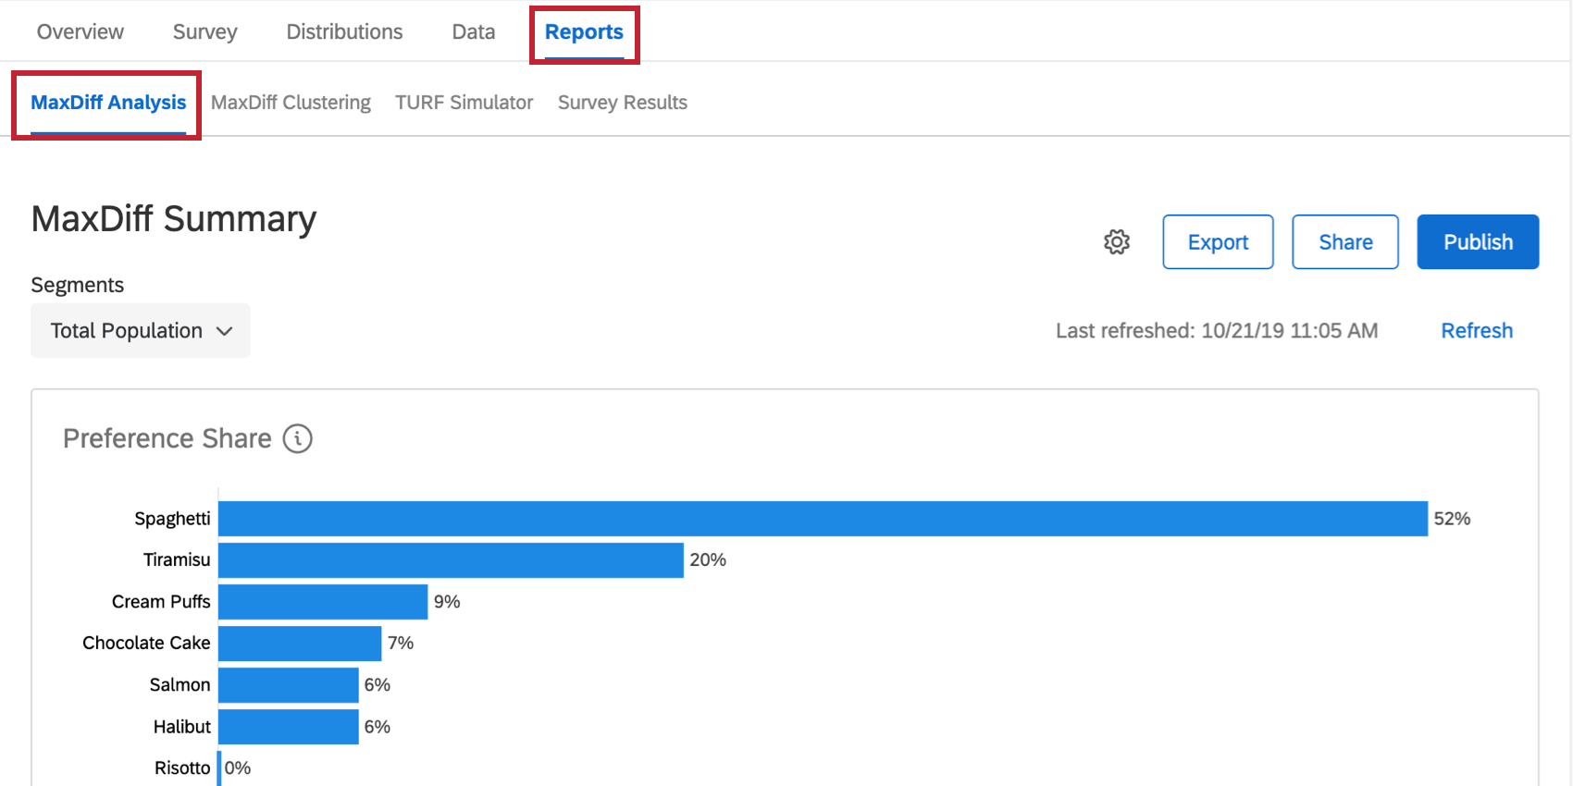
Task: Click the Preference Share info icon
Action: [x=297, y=438]
